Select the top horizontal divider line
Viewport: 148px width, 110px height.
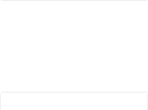[74, 0]
